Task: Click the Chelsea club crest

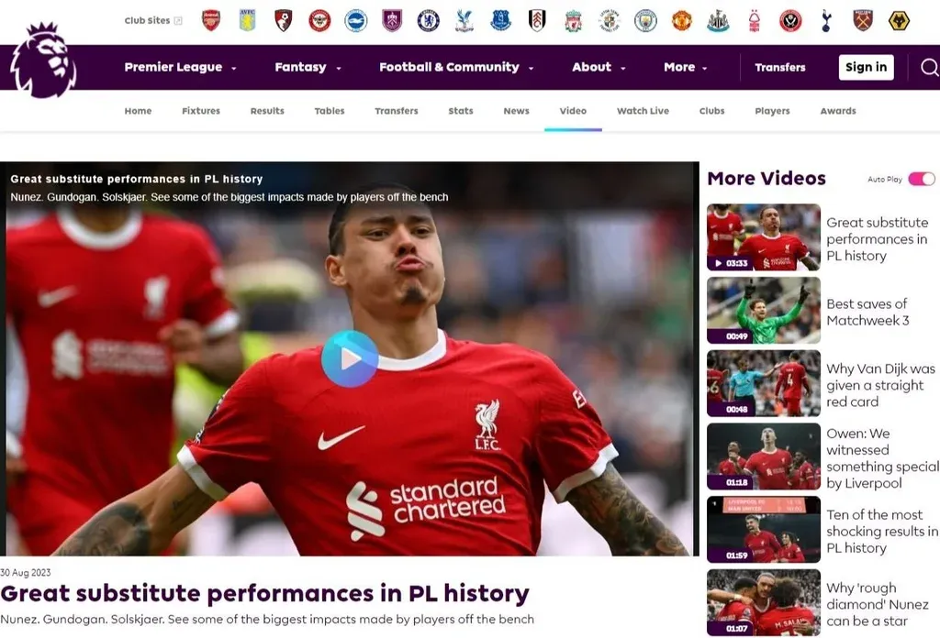Action: tap(428, 20)
